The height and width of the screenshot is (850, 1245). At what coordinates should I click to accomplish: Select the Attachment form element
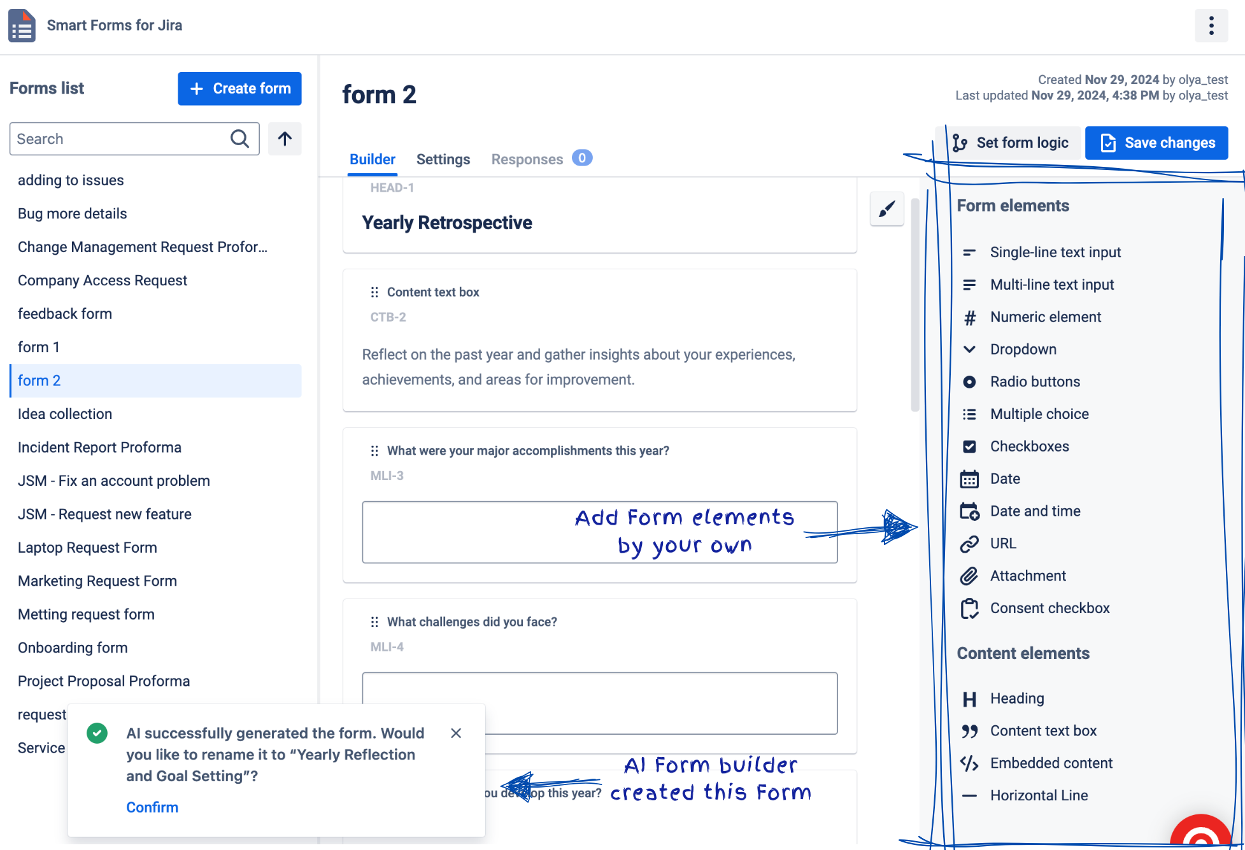[1027, 575]
